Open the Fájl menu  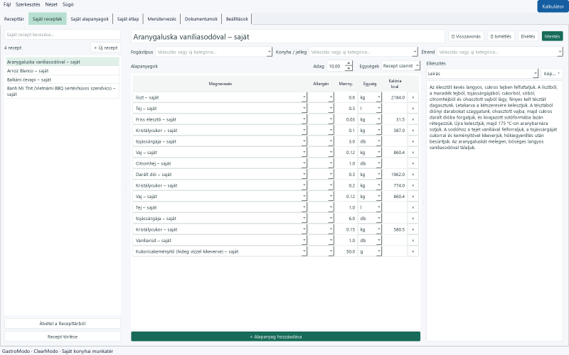(x=7, y=5)
